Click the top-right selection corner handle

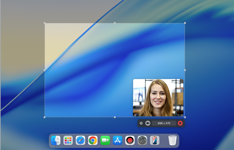(x=185, y=23)
